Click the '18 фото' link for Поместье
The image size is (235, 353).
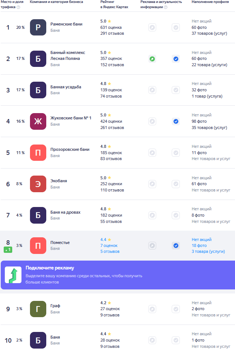(199, 245)
